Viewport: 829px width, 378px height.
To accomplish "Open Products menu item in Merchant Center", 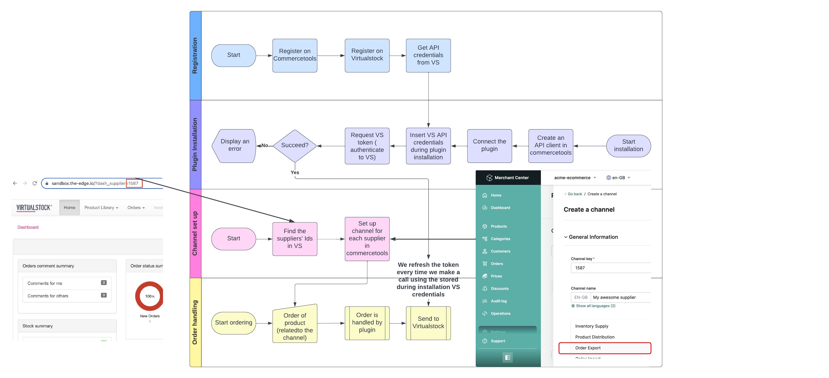I will click(499, 226).
